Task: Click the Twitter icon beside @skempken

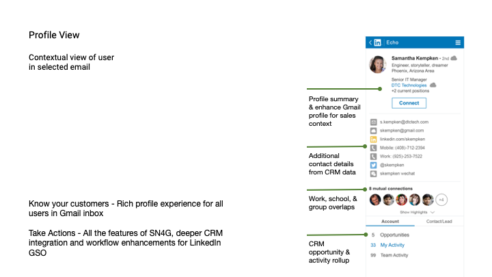Action: click(x=373, y=165)
